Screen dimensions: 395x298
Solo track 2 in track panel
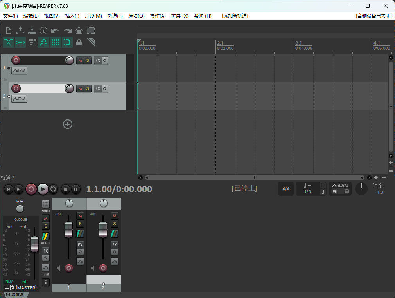pos(88,89)
